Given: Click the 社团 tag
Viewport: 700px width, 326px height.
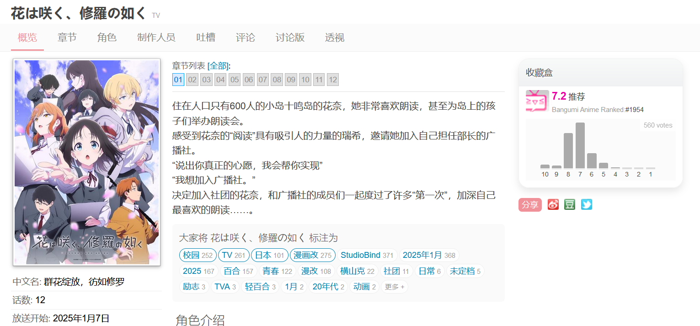Looking at the screenshot, I should pyautogui.click(x=396, y=271).
